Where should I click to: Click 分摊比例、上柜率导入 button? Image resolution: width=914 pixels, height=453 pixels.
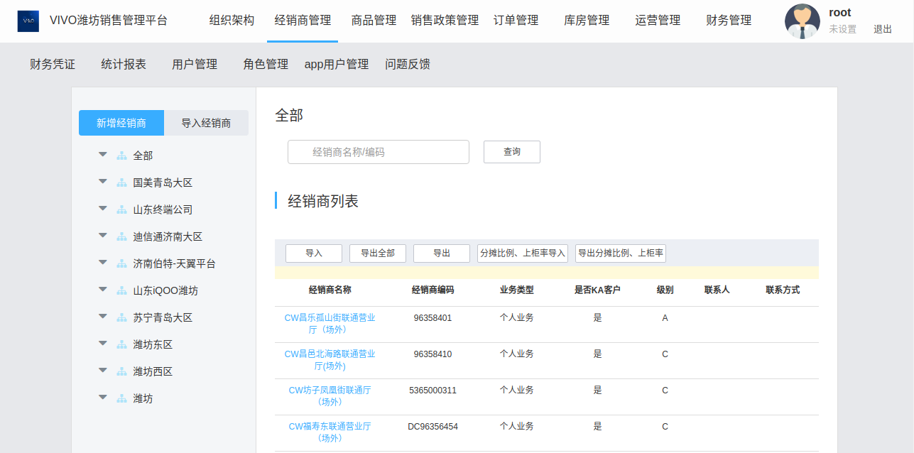(x=523, y=253)
